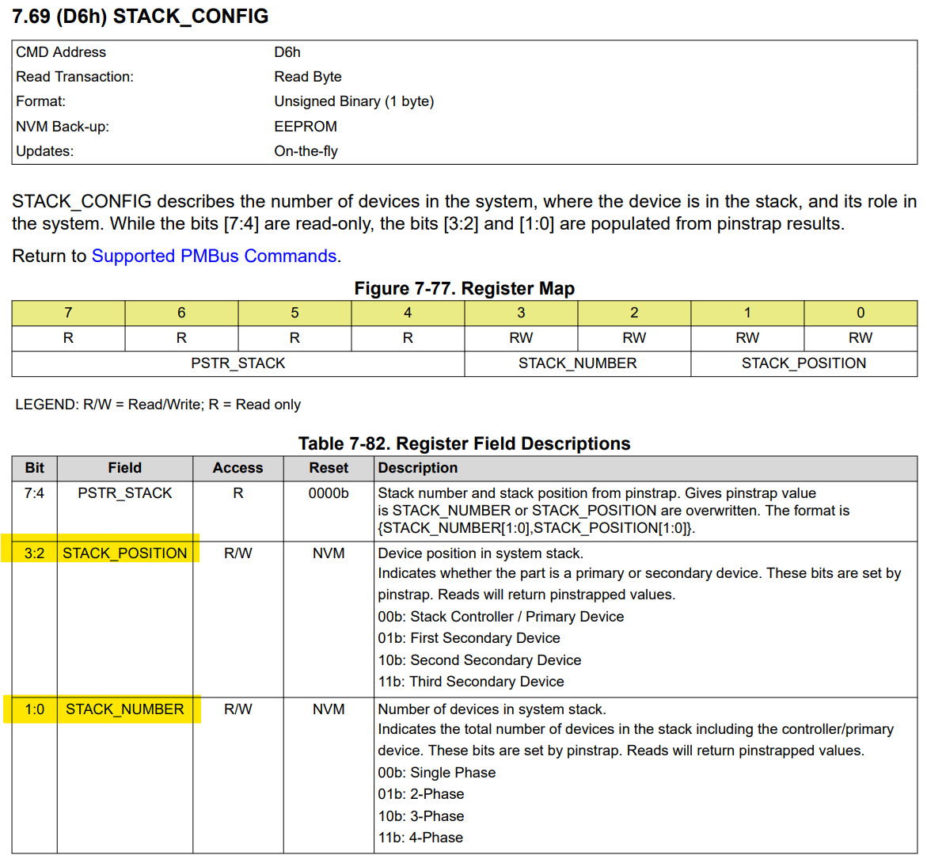This screenshot has width=927, height=863.
Task: Click the STACK_POSITION cell in register map
Action: [x=804, y=363]
